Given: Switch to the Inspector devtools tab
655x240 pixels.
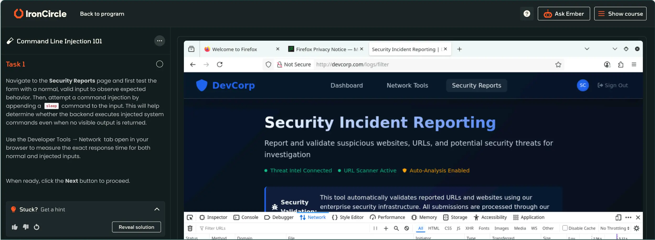Looking at the screenshot, I should click(x=214, y=217).
